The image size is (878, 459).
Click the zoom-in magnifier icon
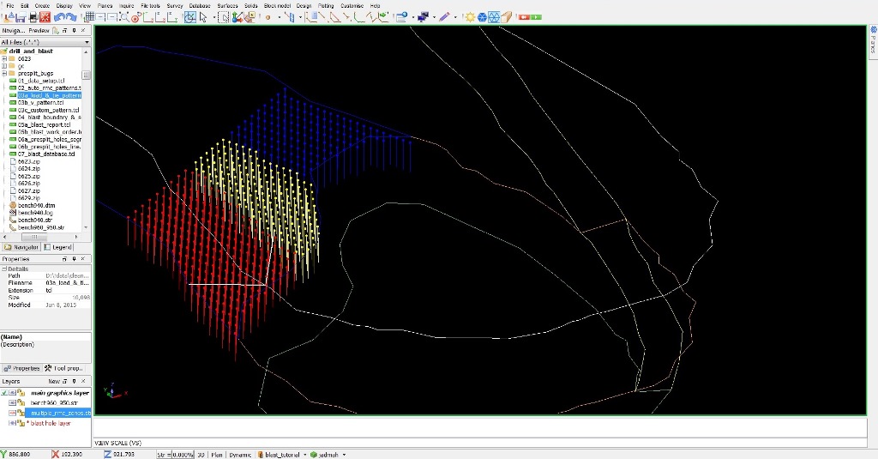124,17
